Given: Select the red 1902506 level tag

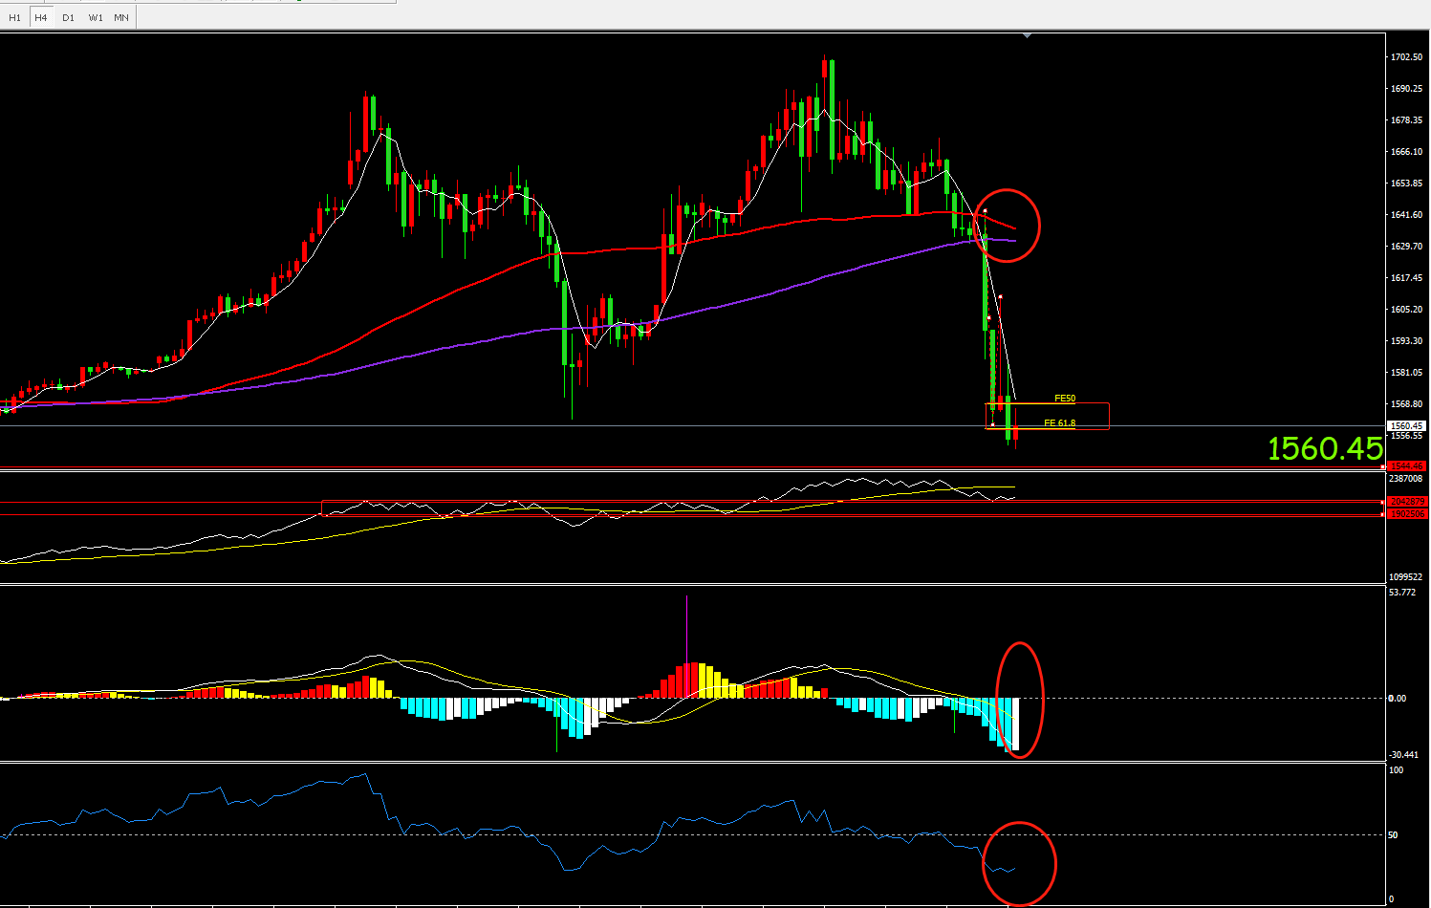Looking at the screenshot, I should click(1407, 514).
